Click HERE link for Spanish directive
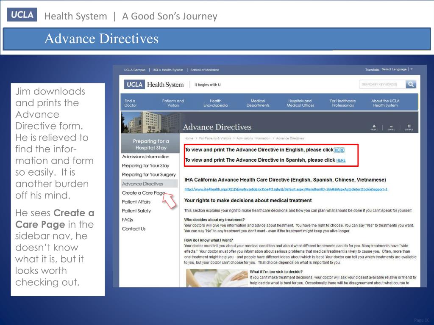The height and width of the screenshot is (325, 434). 341,160
